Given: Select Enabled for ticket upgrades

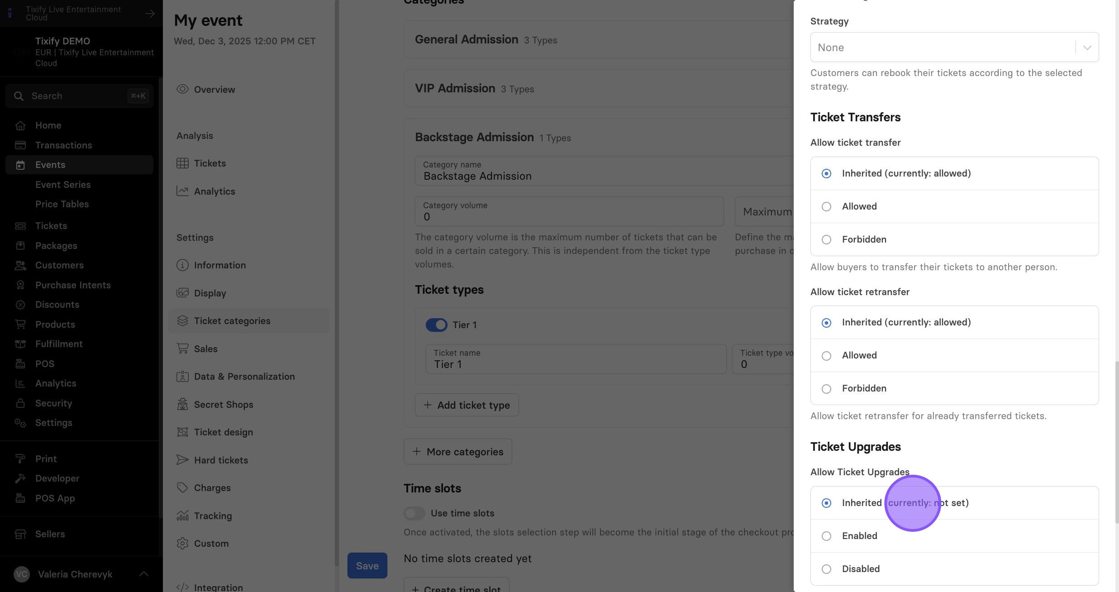Looking at the screenshot, I should click(x=954, y=536).
